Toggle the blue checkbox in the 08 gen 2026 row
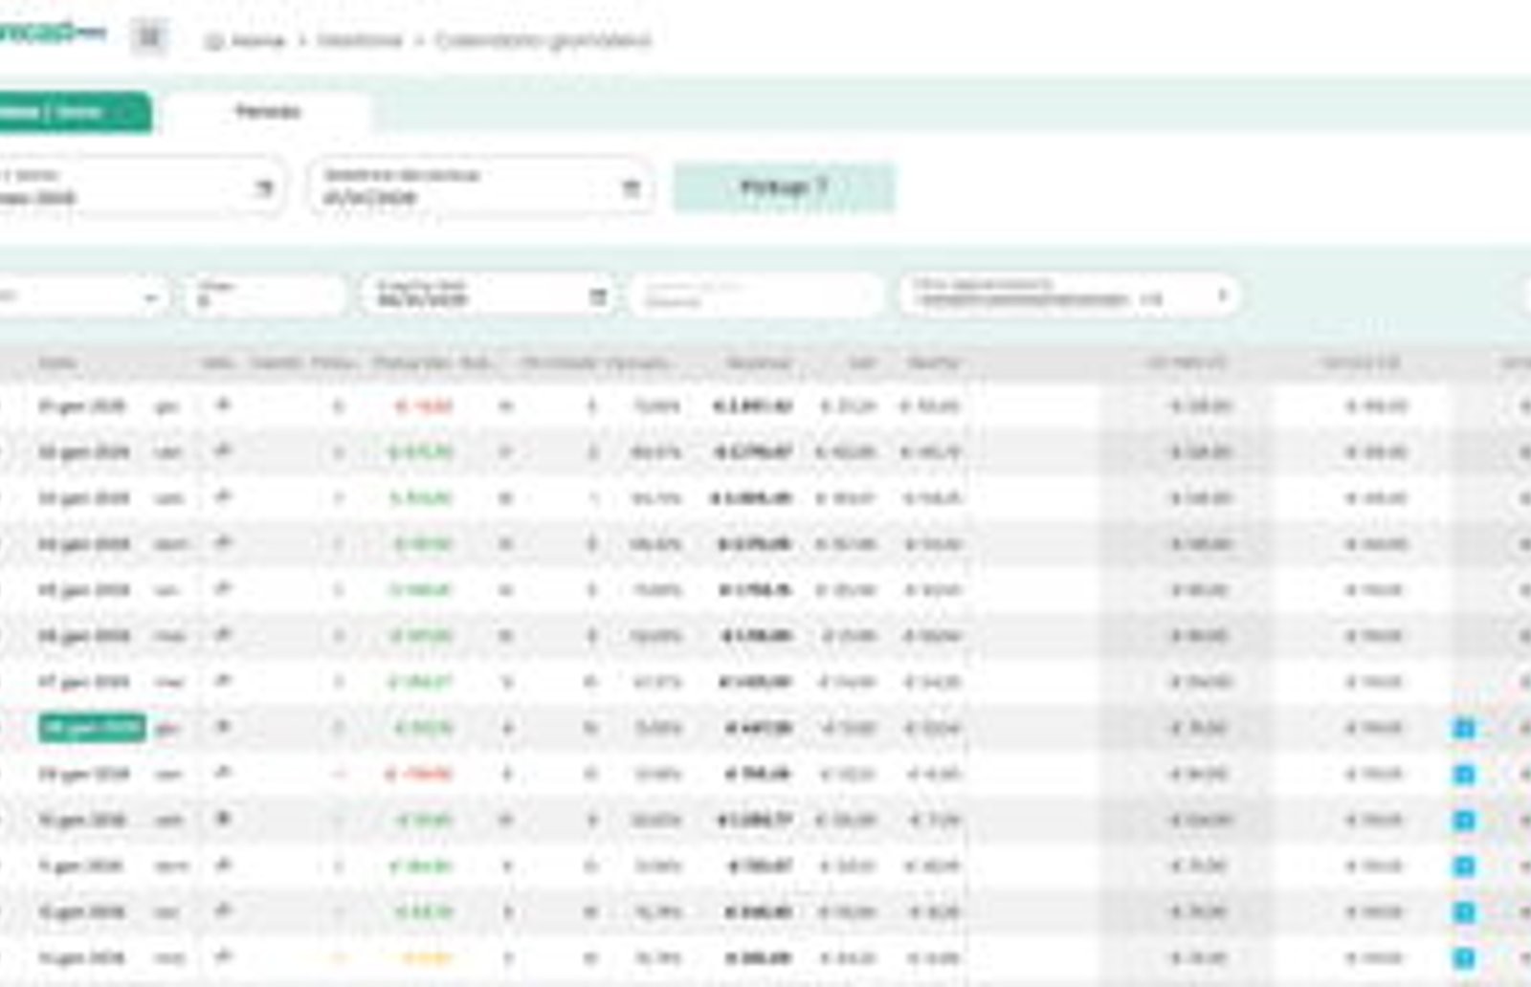 click(x=1464, y=729)
